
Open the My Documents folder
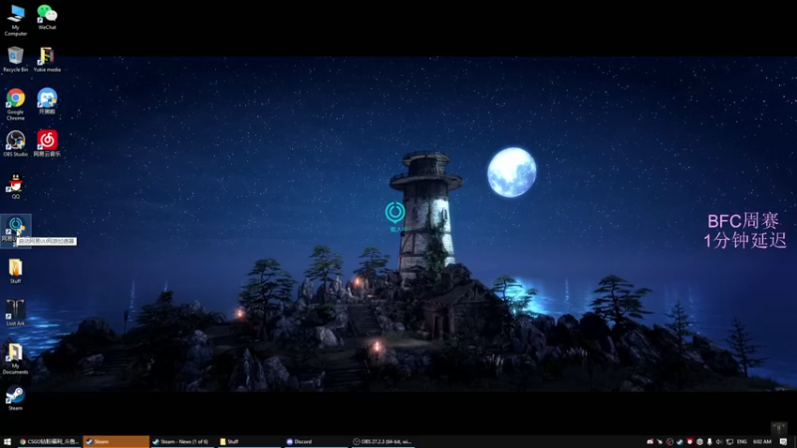click(x=15, y=358)
